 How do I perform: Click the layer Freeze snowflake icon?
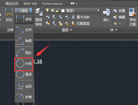point(60,17)
